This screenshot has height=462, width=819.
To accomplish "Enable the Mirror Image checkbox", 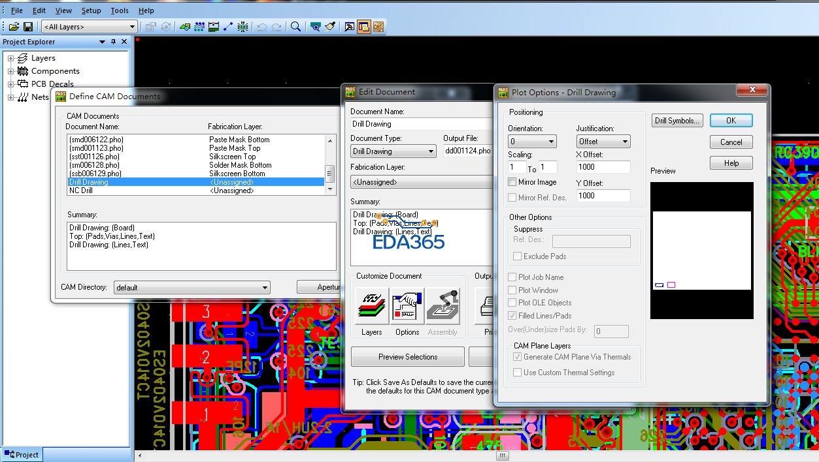I will [513, 182].
